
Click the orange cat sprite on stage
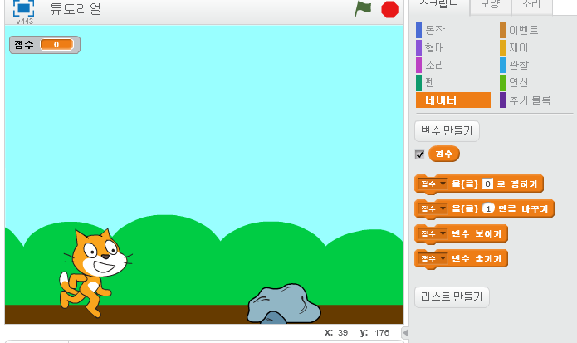[95, 272]
